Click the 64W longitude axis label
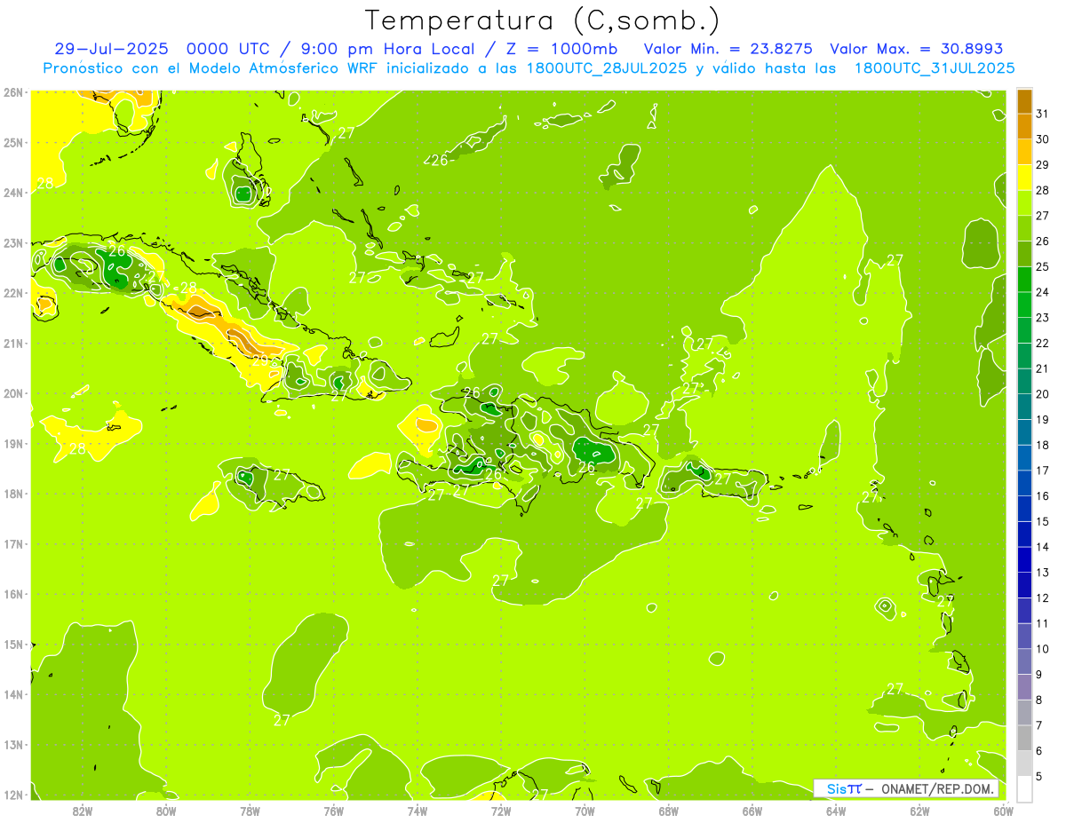The height and width of the screenshot is (823, 1066). coord(836,811)
